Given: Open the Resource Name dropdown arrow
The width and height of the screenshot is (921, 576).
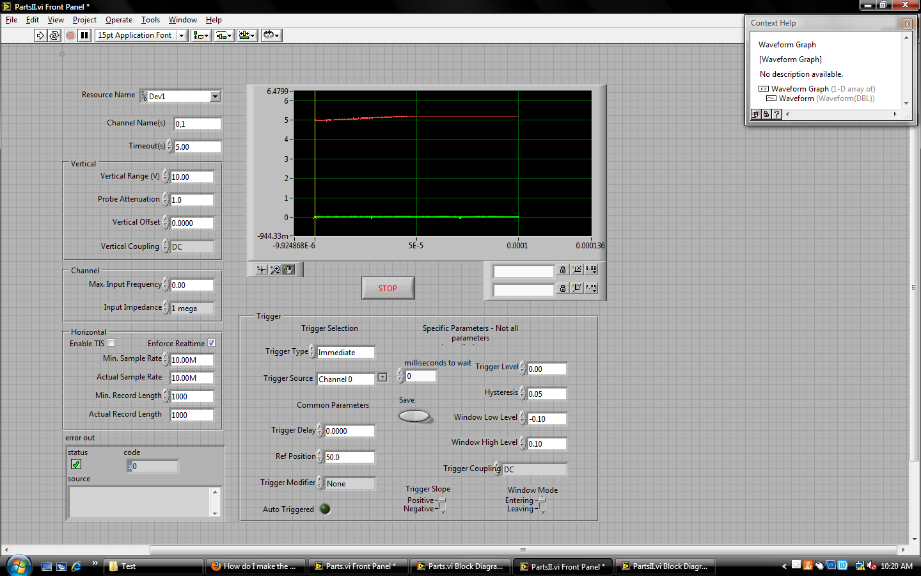Looking at the screenshot, I should point(215,96).
